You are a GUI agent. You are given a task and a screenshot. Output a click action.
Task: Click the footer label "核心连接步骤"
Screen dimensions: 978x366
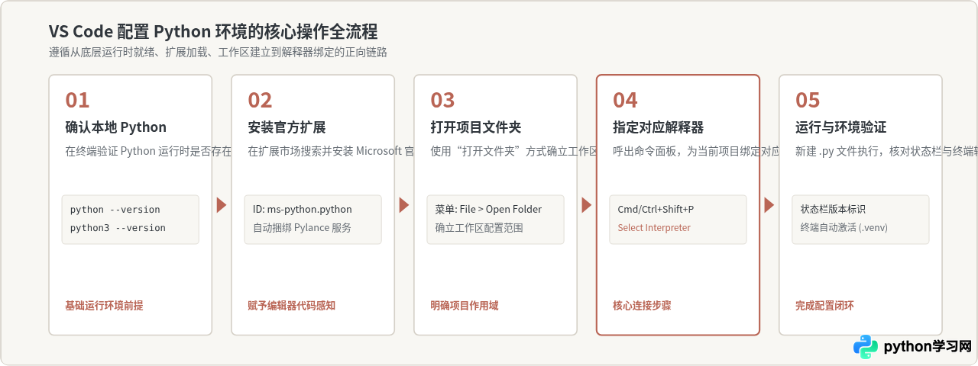pyautogui.click(x=642, y=306)
